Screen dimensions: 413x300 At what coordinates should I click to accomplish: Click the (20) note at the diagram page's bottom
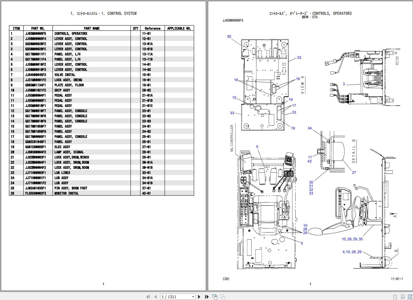click(226, 279)
